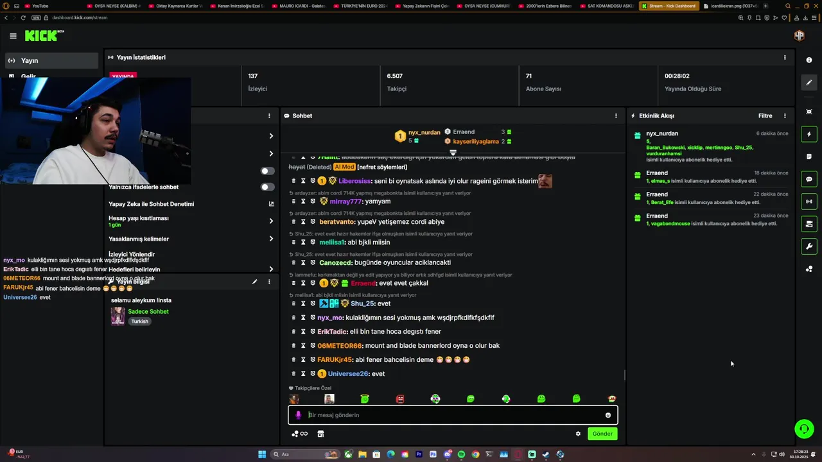Click the chat panel scrollbar
The image size is (822, 462).
click(624, 375)
